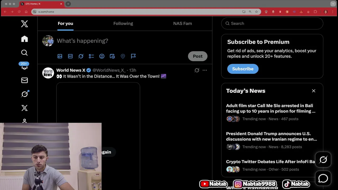The height and width of the screenshot is (190, 338).
Task: Open a new browser tab
Action: click(x=68, y=4)
